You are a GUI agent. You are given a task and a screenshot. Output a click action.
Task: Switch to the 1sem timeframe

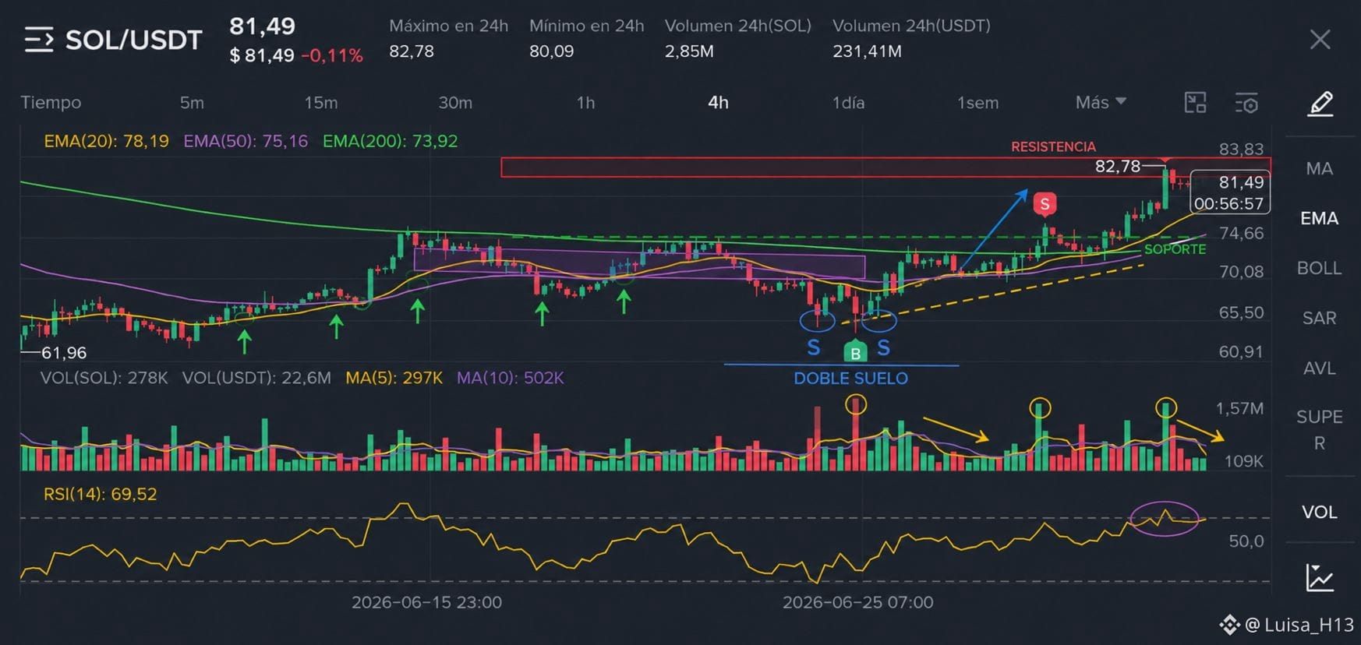coord(977,103)
